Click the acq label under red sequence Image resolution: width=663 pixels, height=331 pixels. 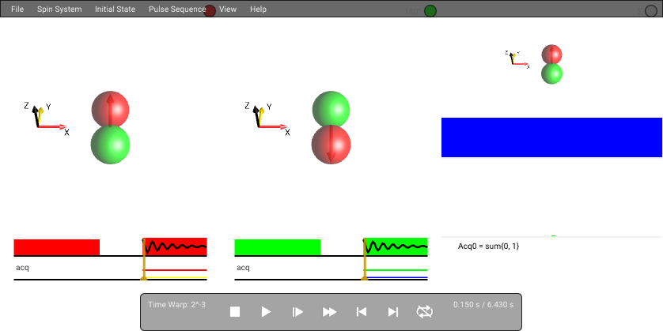pyautogui.click(x=22, y=268)
